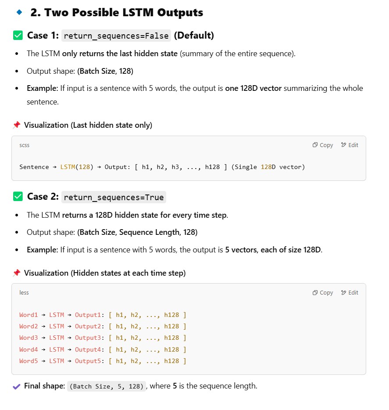Click the green checkmark beside Case 1

pos(18,36)
